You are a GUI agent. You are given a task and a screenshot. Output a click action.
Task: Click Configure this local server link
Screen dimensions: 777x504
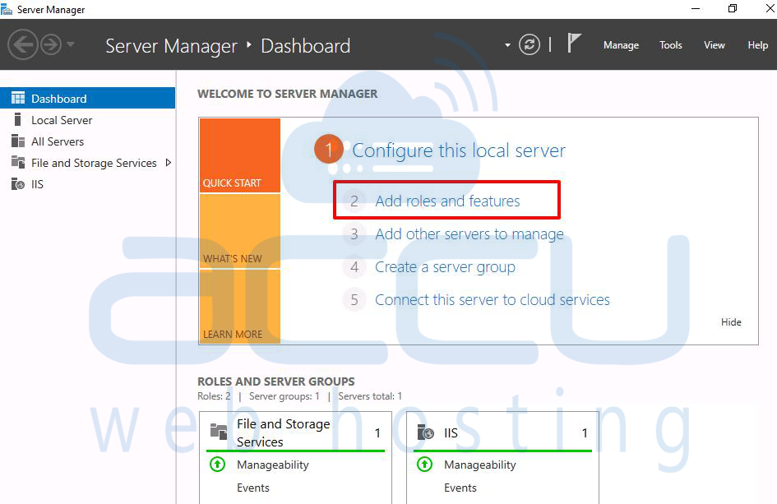coord(459,150)
